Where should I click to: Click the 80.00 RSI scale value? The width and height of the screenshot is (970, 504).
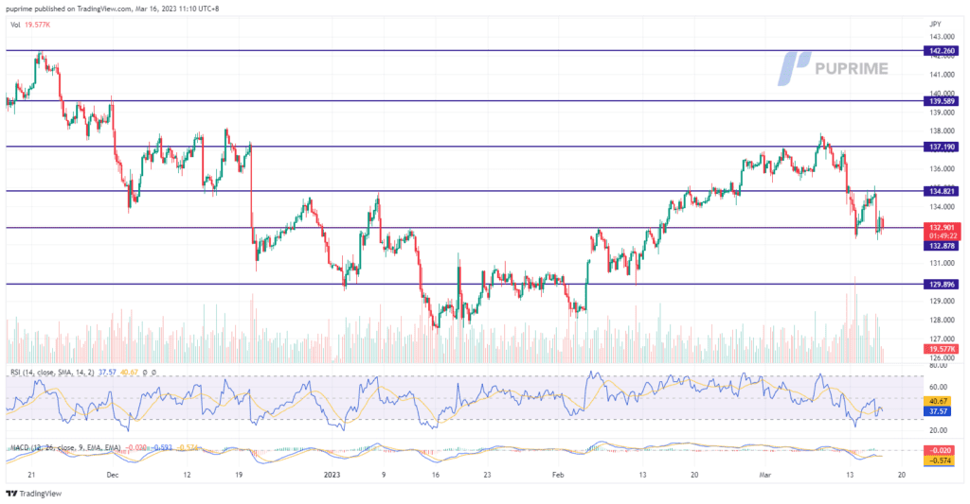coord(939,366)
